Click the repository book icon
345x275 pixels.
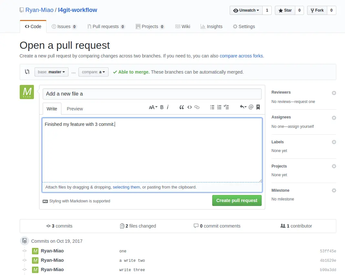pyautogui.click(x=22, y=10)
